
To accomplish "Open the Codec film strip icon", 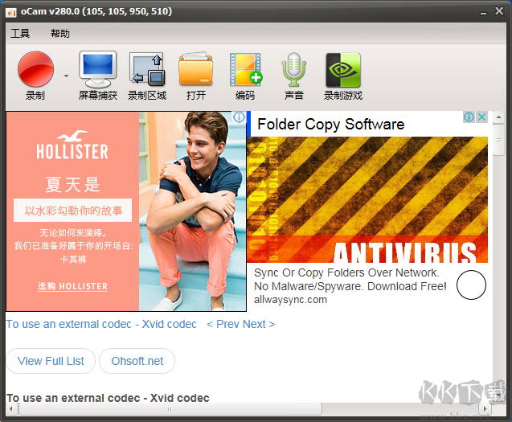I will coord(246,70).
